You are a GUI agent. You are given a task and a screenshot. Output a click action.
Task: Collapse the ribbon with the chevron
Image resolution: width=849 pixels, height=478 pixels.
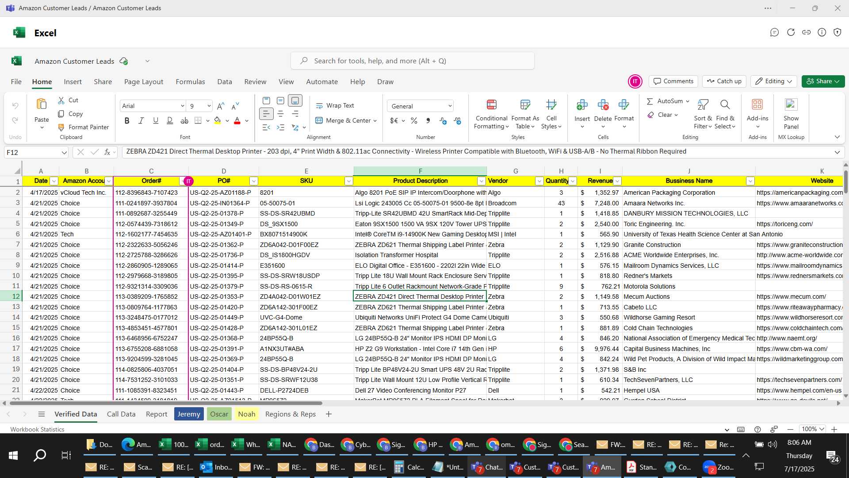point(837,137)
